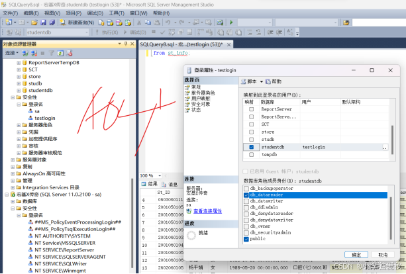Tick the db_securityadmin role checkbox
The image size is (406, 274).
pos(246,232)
